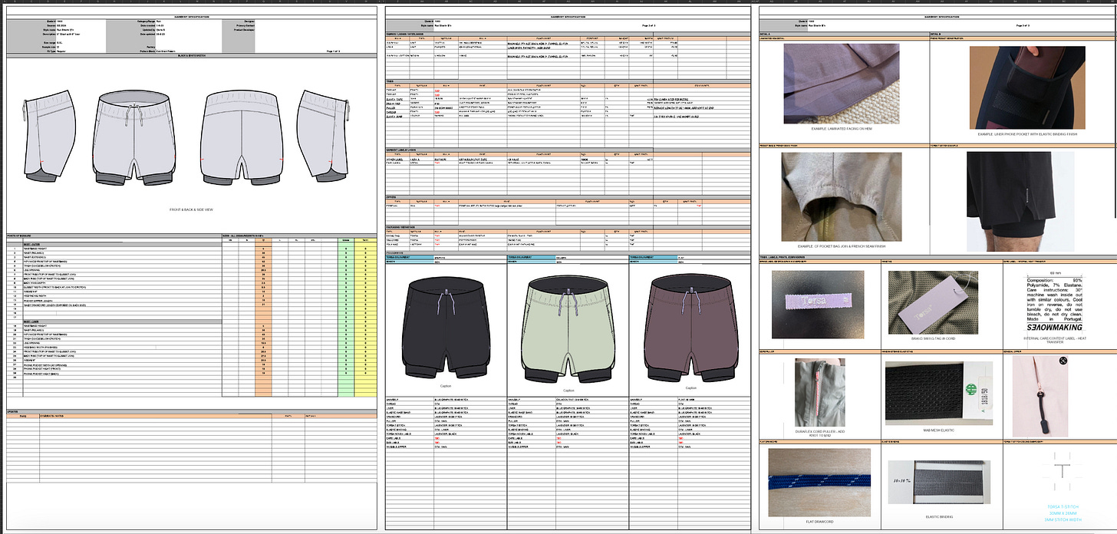This screenshot has width=1117, height=534.
Task: Click the 'FRONT & BACK & SIDE VIEW' caption
Action: 192,209
